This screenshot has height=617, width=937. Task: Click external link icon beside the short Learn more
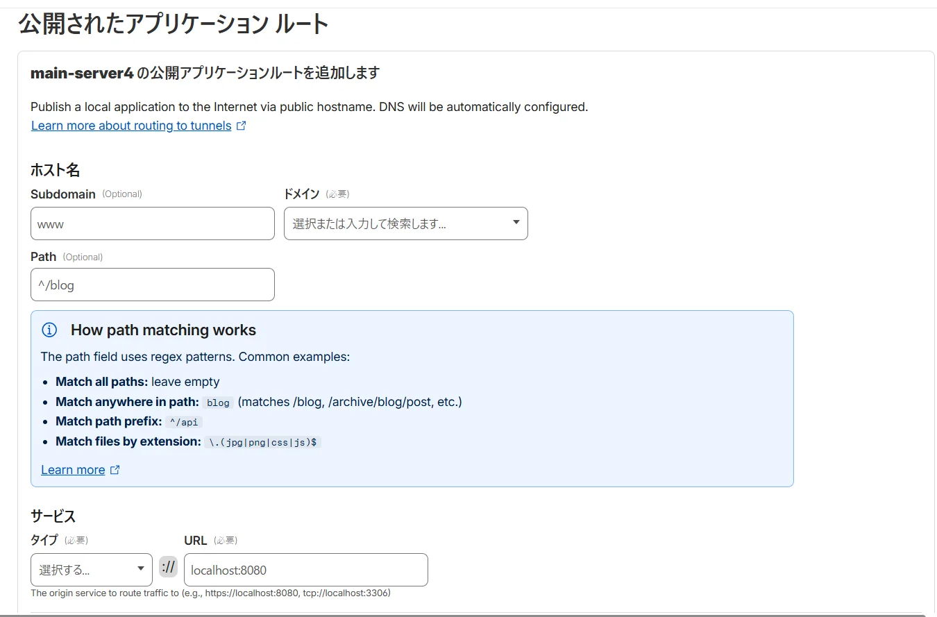(115, 470)
